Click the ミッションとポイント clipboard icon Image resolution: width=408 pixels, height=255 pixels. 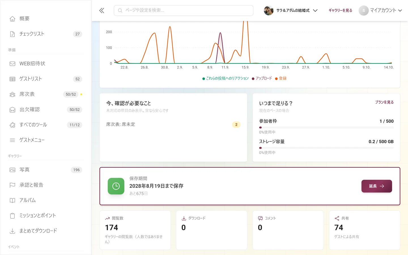click(x=12, y=216)
